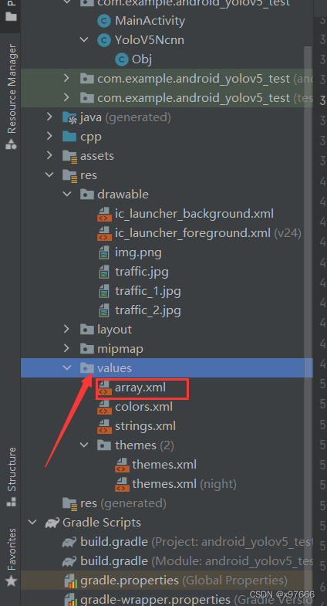Collapse the YoloV5Ncnn class node
Screen dimensions: 327x606
click(84, 40)
